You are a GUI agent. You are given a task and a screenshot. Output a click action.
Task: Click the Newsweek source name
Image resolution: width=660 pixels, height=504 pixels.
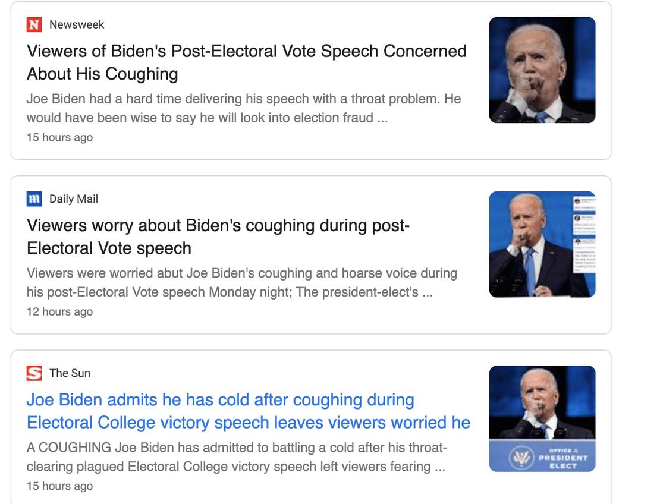(x=77, y=24)
